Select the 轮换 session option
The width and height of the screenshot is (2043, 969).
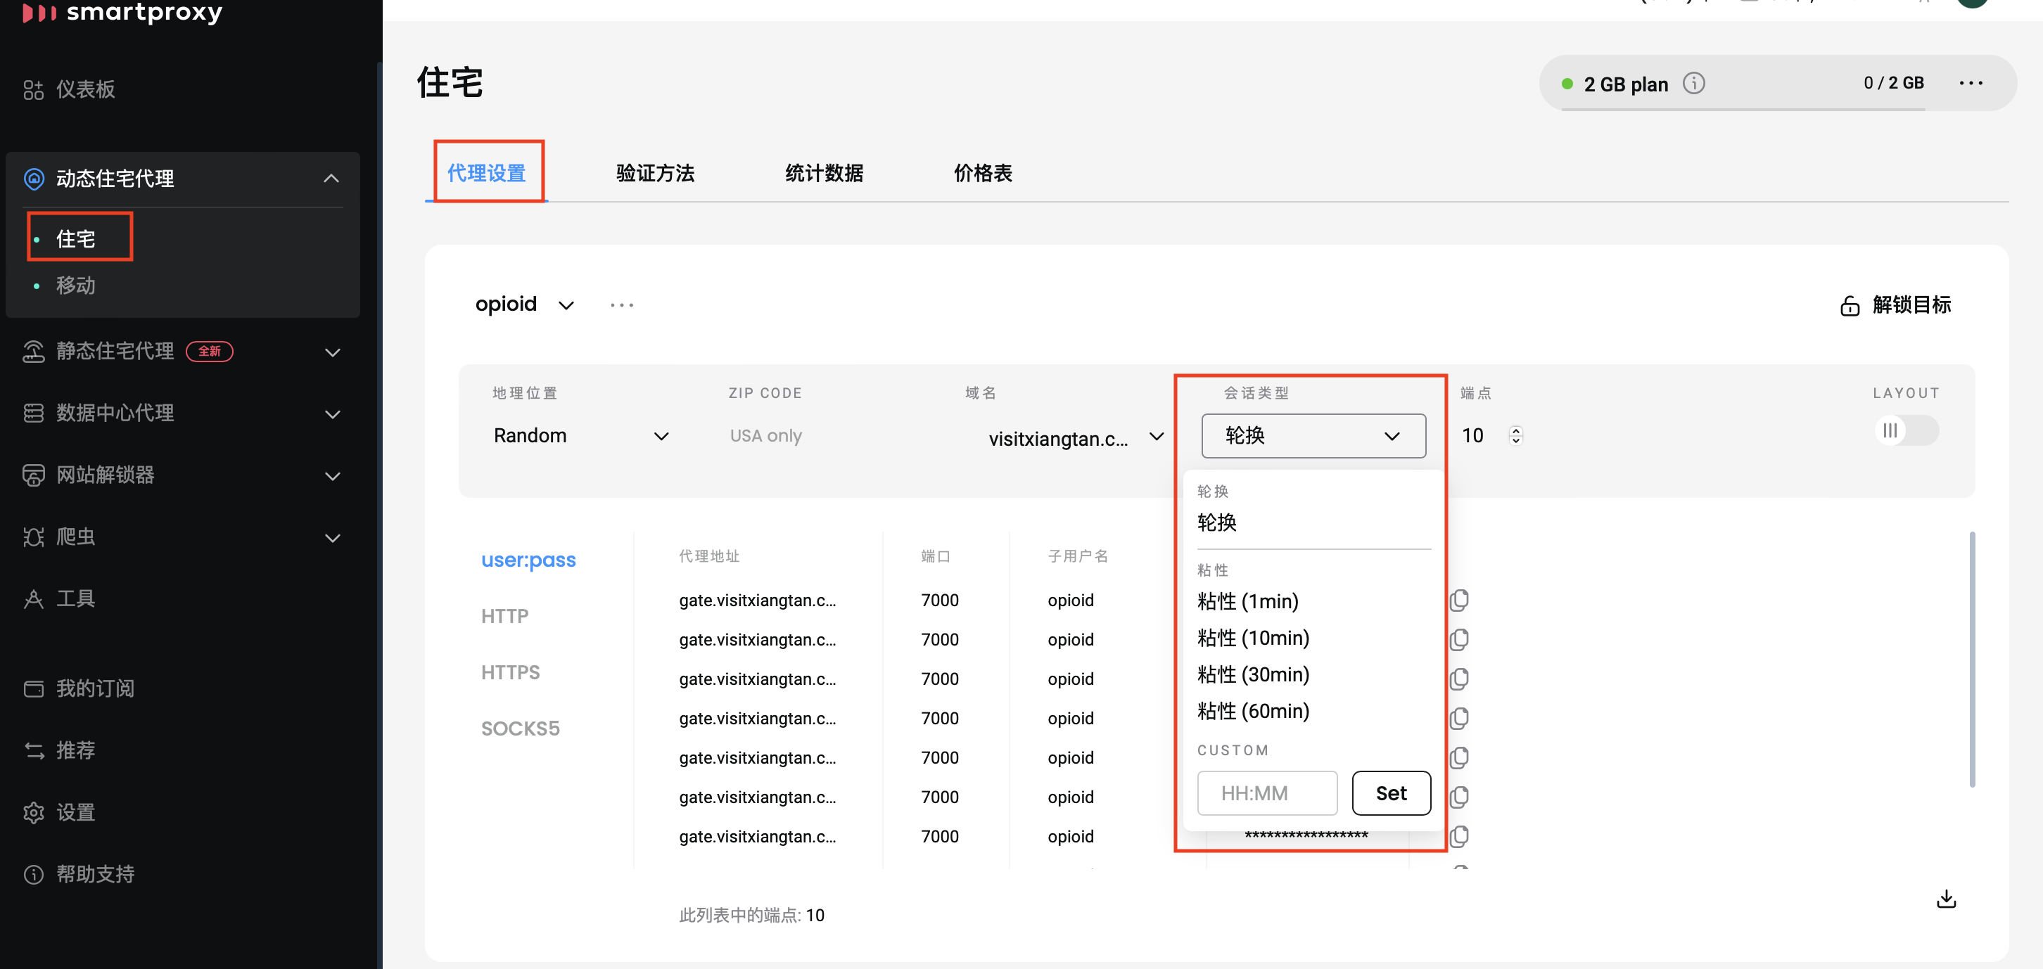tap(1216, 522)
